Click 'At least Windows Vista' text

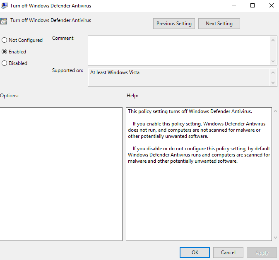click(x=115, y=72)
